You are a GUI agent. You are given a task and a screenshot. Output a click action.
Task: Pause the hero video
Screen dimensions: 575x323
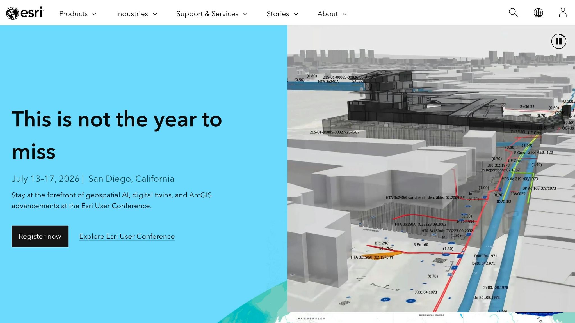[559, 41]
